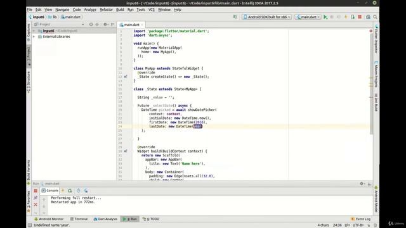Toggle the Structure side tool window tab

point(29,82)
